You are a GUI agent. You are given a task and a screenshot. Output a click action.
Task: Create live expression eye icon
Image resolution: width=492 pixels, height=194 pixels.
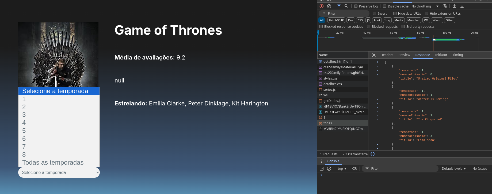[x=355, y=169]
